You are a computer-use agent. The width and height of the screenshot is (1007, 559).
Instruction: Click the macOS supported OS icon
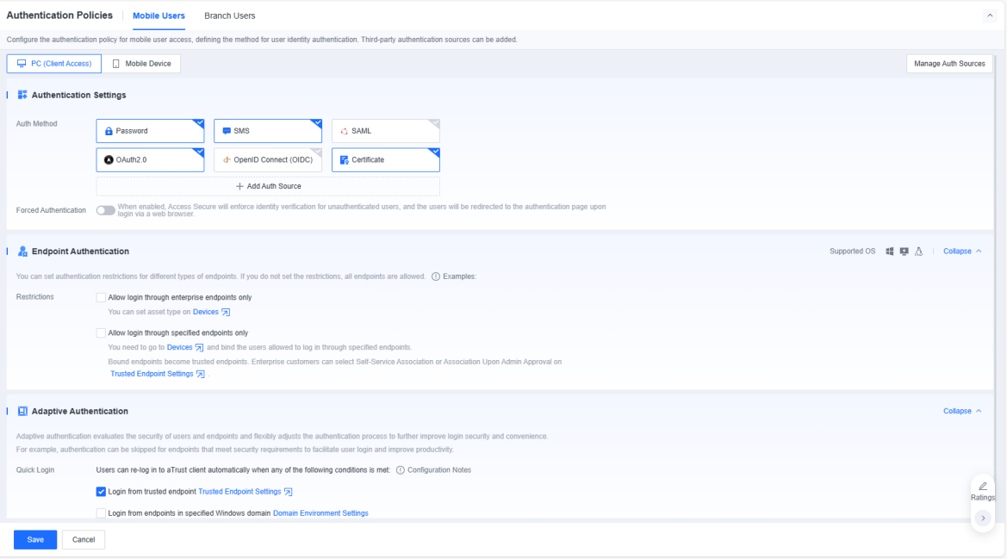904,252
